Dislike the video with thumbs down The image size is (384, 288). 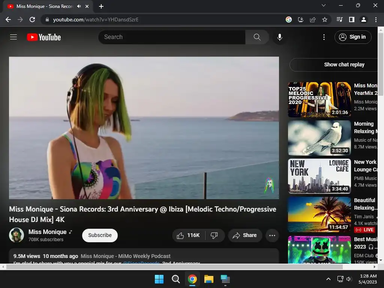pos(214,235)
